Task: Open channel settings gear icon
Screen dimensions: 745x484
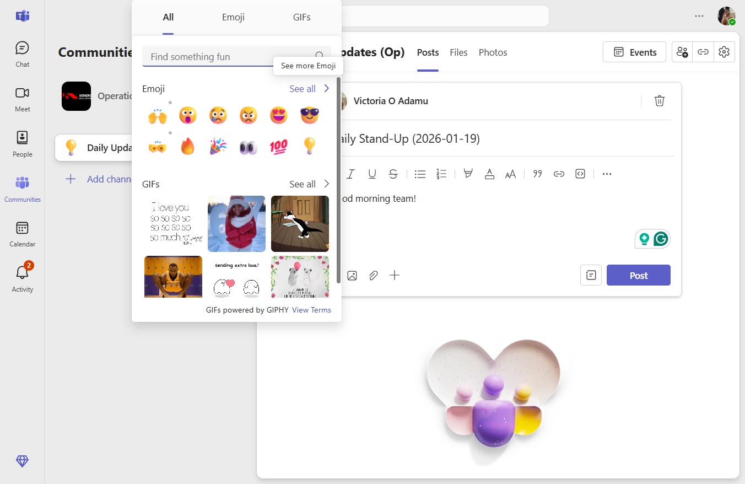Action: pyautogui.click(x=724, y=52)
